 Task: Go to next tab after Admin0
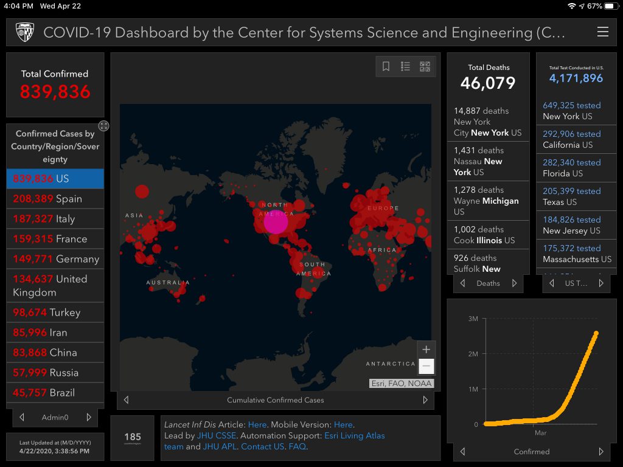89,417
